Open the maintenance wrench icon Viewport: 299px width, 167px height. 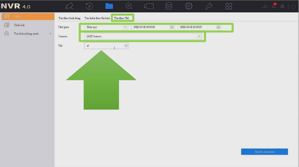pyautogui.click(x=209, y=6)
